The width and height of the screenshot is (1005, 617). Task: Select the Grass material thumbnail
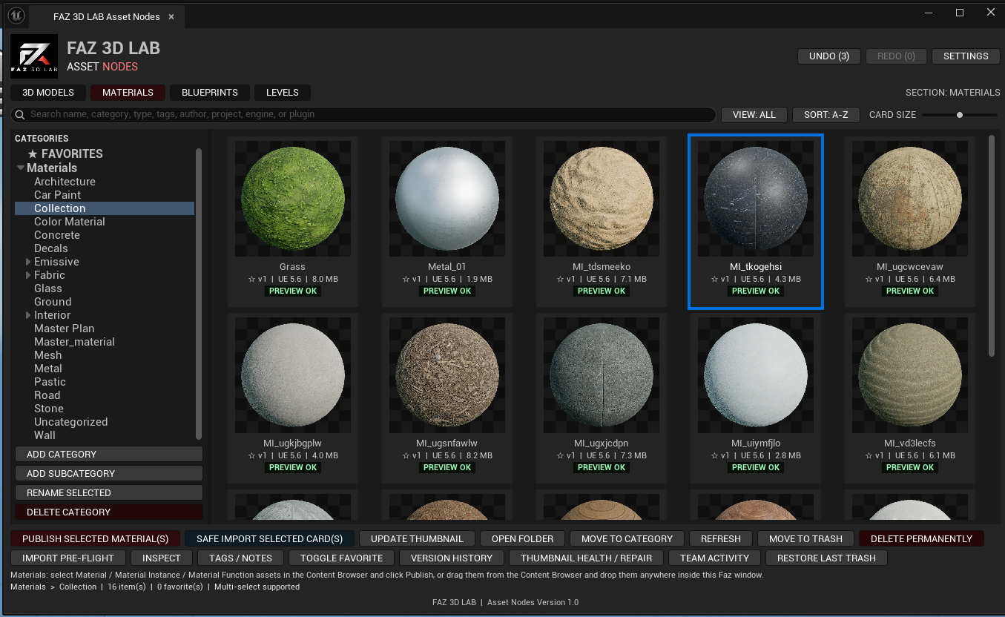[x=293, y=199]
